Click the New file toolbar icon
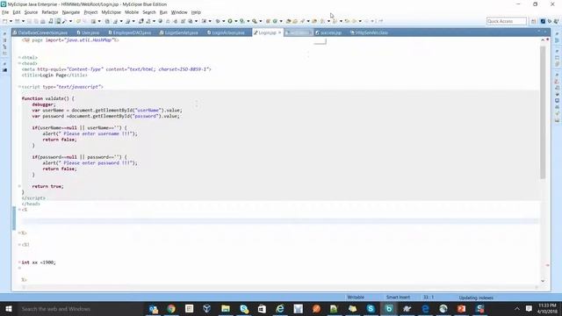562x316 pixels. coord(5,21)
